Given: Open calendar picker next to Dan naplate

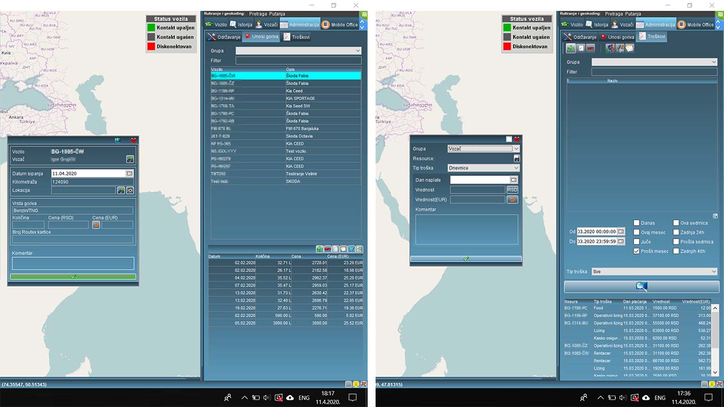Looking at the screenshot, I should [x=514, y=180].
